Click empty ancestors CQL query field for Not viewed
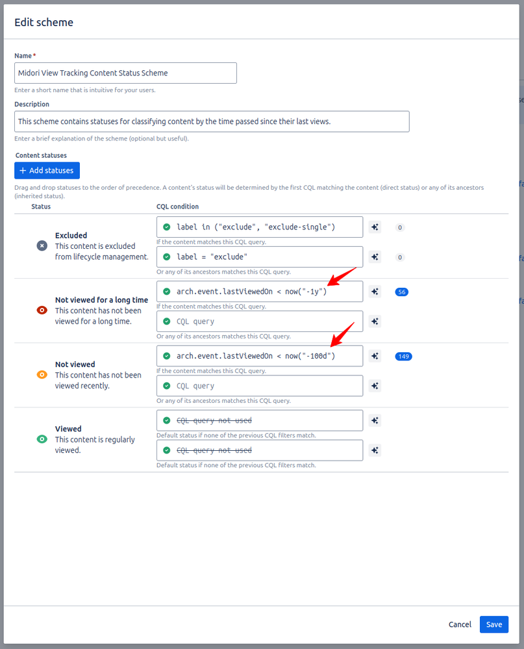 tap(260, 386)
